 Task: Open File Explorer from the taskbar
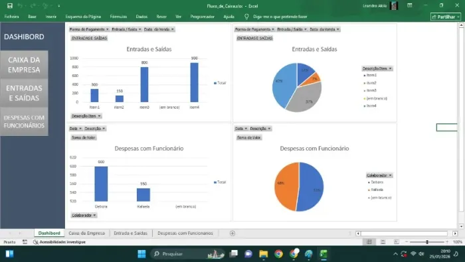point(263,254)
